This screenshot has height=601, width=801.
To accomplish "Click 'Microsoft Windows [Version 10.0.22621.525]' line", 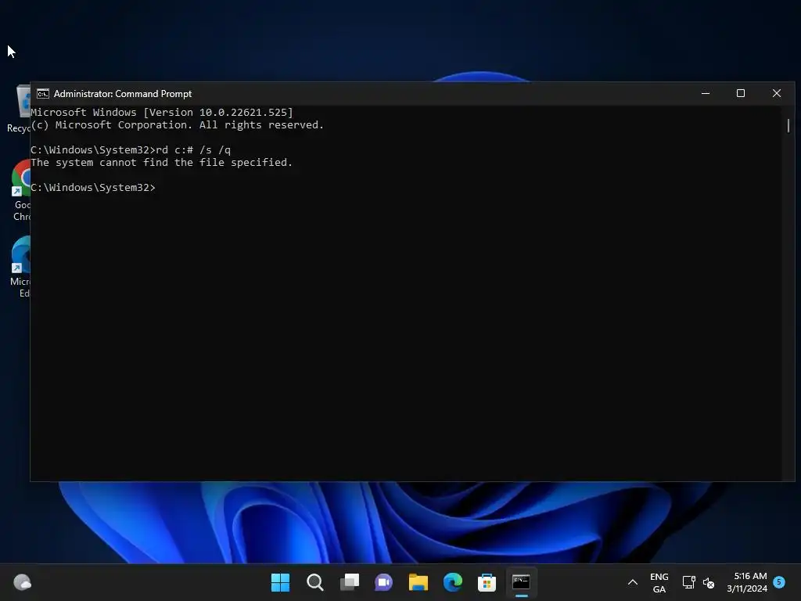I will tap(162, 113).
